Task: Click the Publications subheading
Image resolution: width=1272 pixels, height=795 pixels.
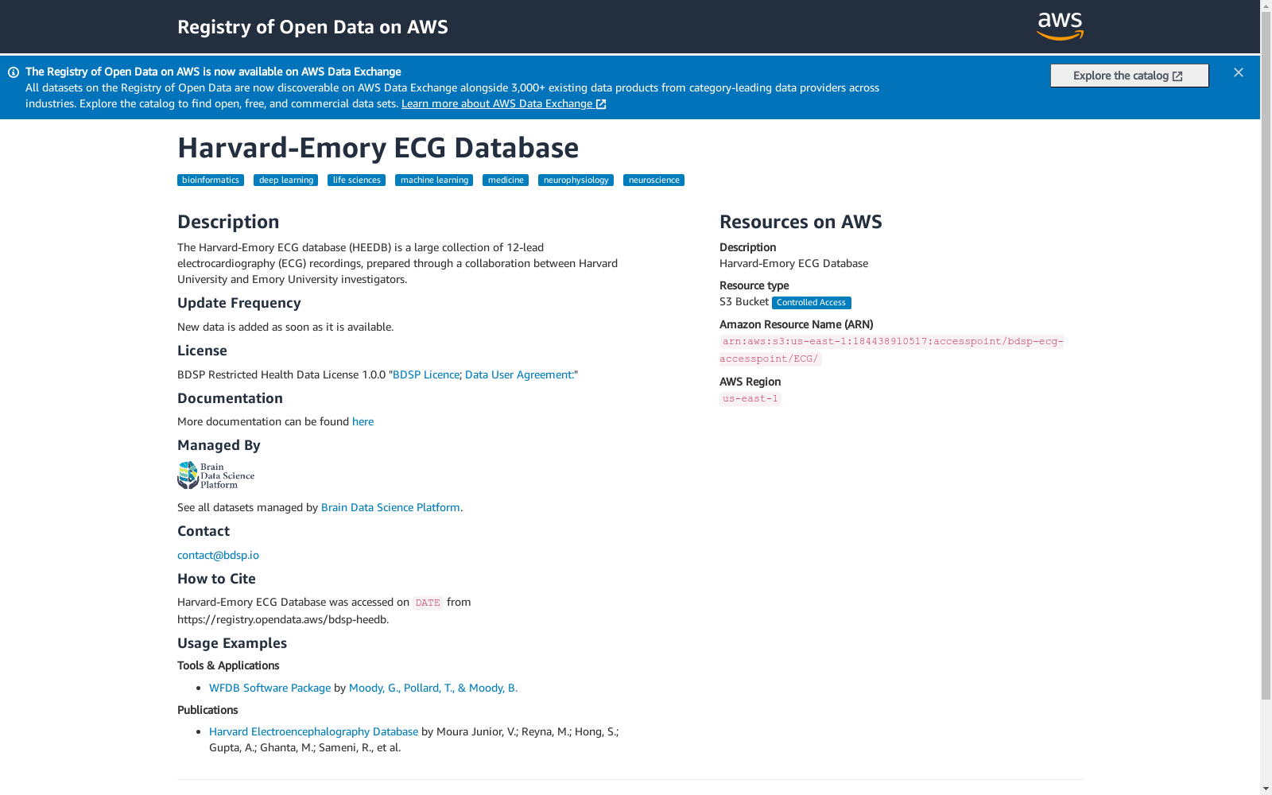Action: click(207, 710)
